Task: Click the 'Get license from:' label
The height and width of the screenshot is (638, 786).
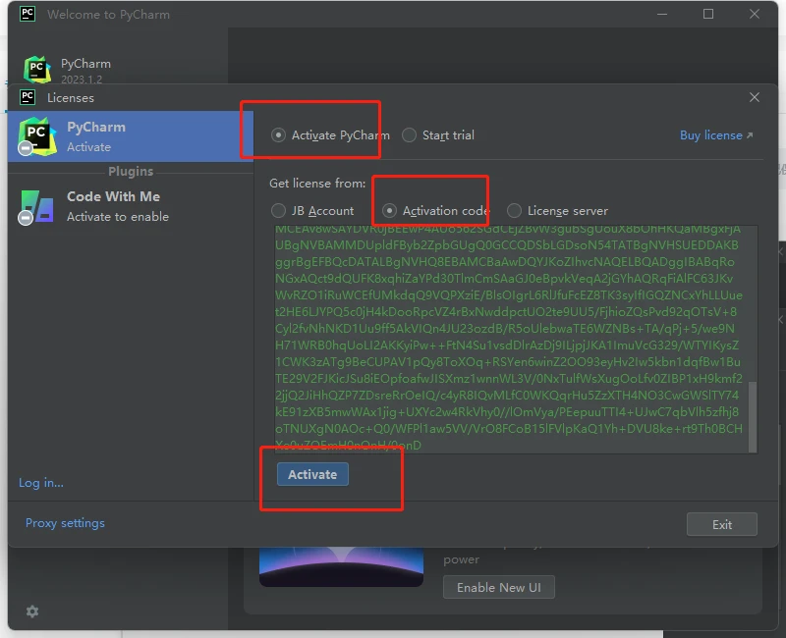Action: click(x=317, y=184)
